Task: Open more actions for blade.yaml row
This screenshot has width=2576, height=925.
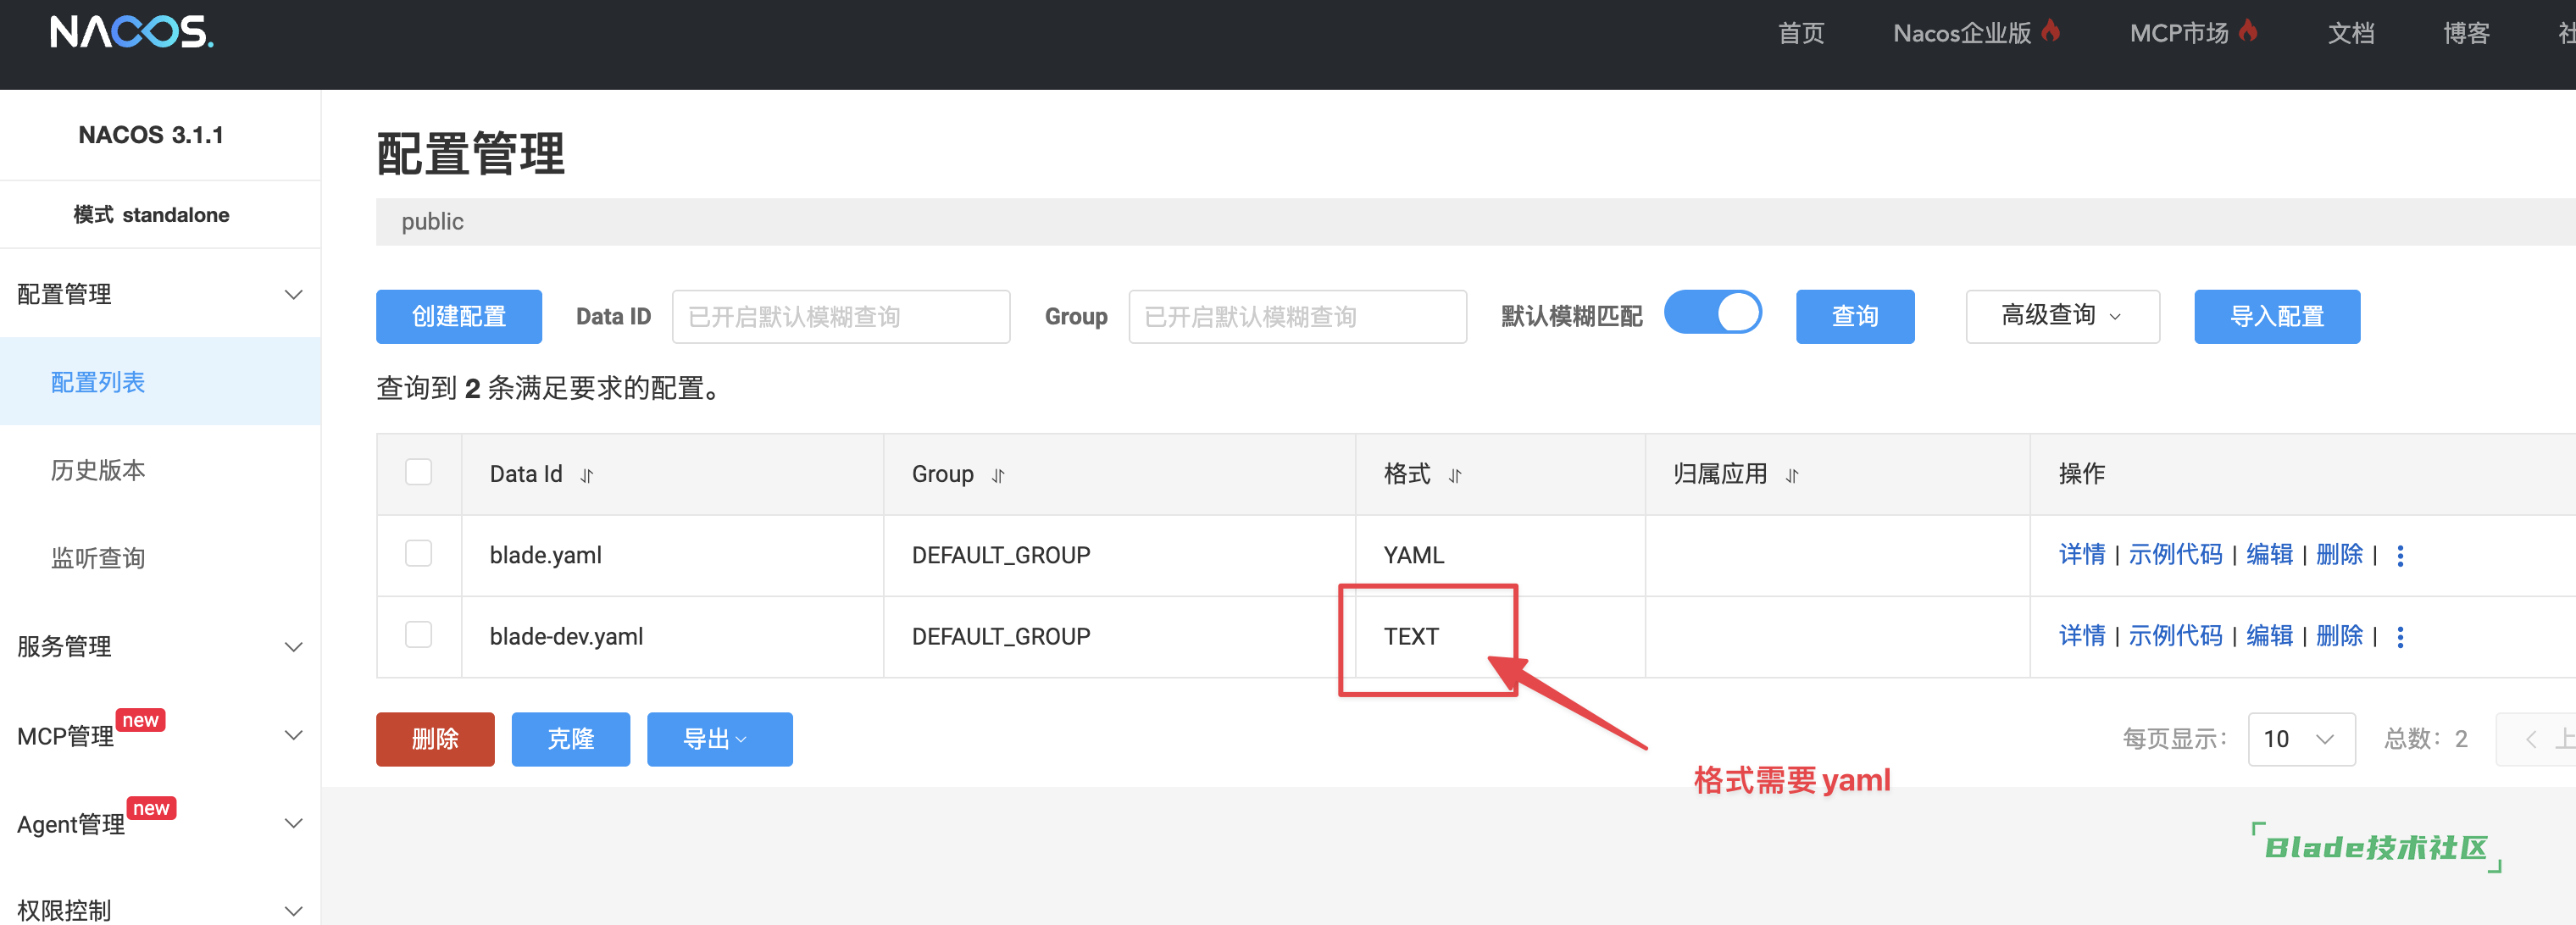Action: click(x=2400, y=556)
